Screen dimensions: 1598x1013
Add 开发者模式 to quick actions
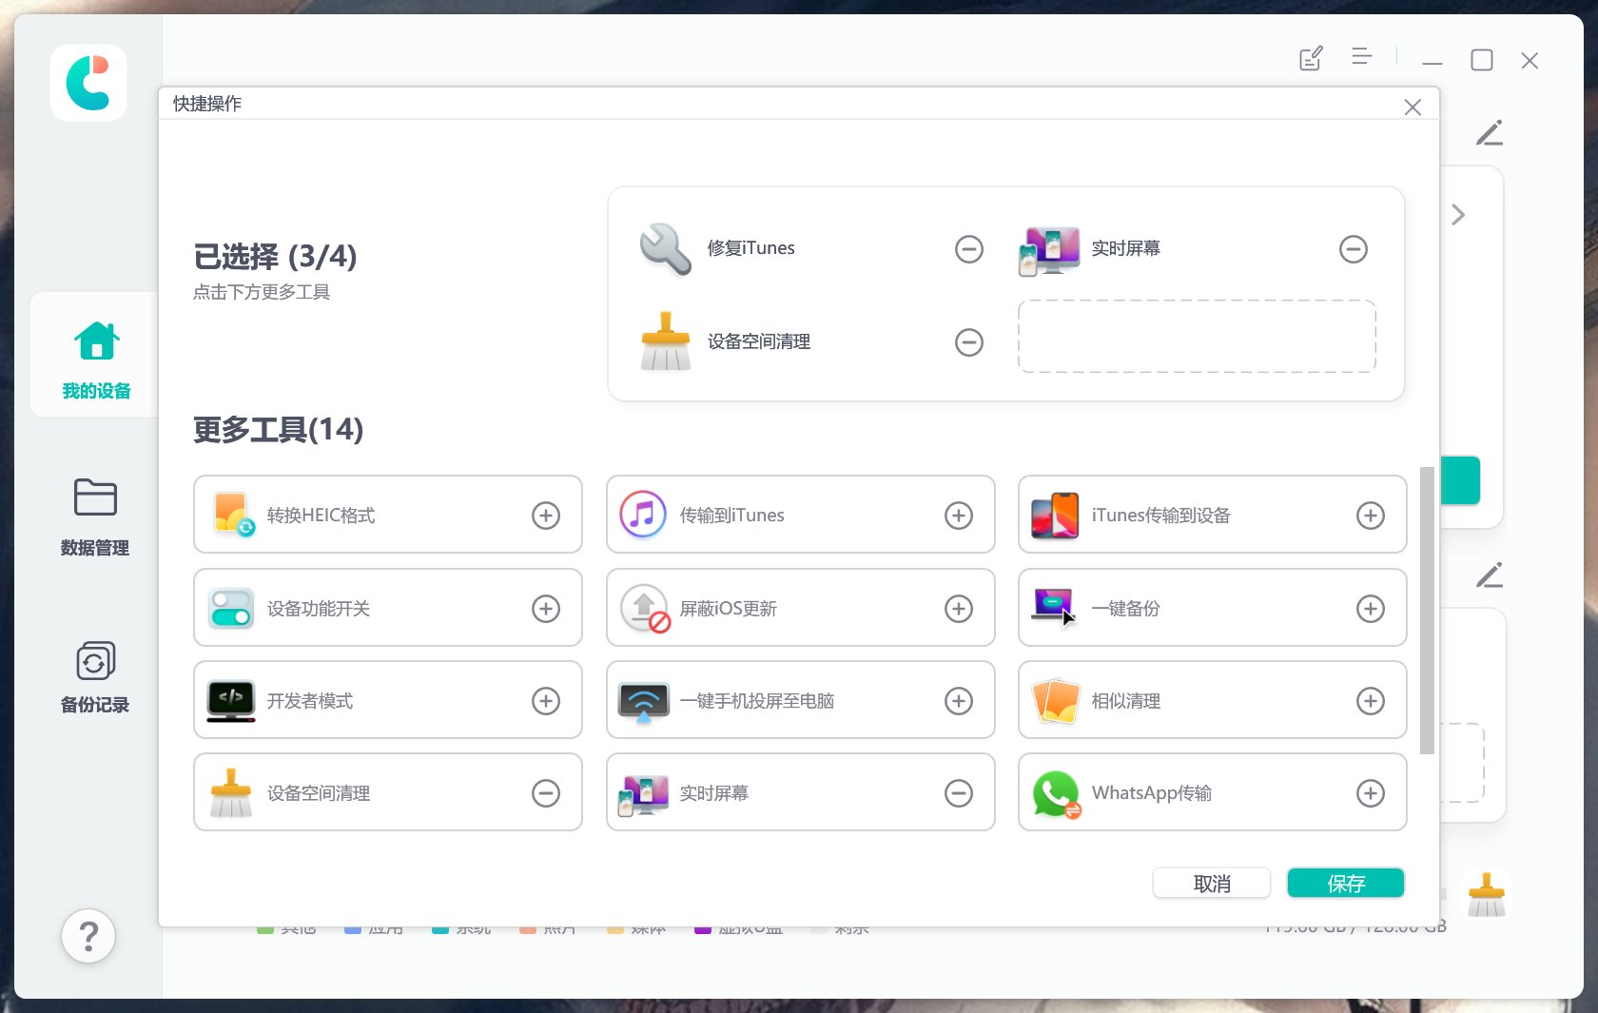pos(545,701)
